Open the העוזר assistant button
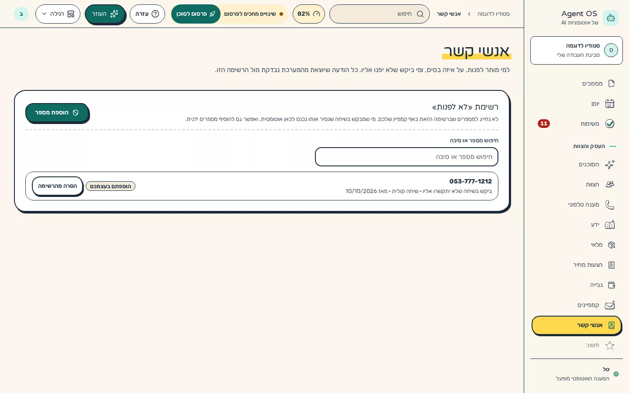 [105, 14]
